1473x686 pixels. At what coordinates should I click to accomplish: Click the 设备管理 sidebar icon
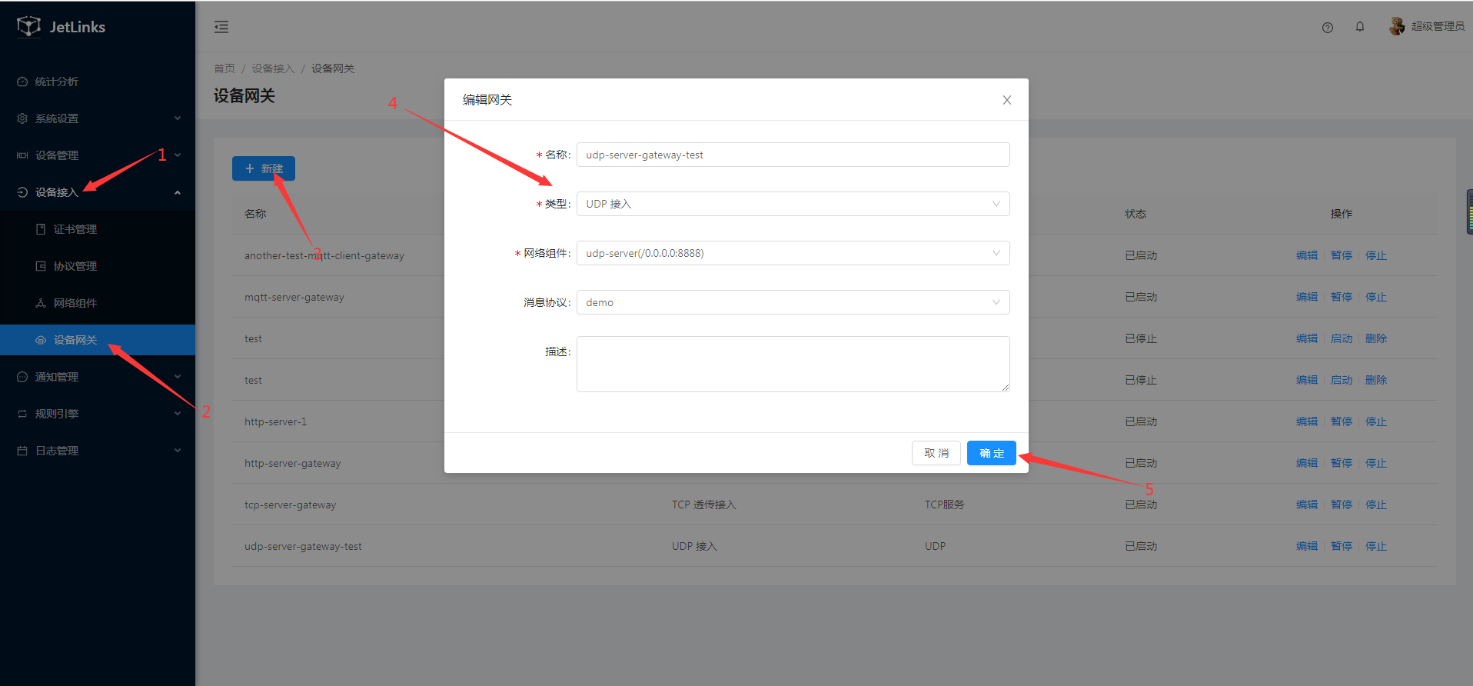coord(22,155)
